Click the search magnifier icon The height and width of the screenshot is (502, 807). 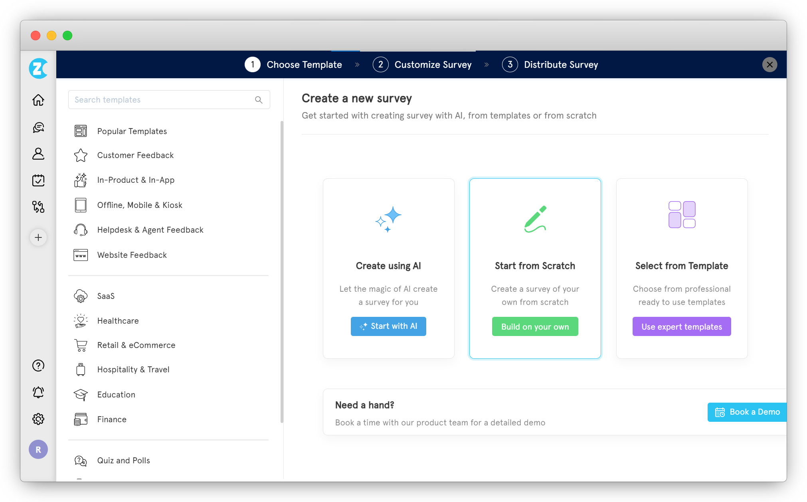tap(259, 100)
